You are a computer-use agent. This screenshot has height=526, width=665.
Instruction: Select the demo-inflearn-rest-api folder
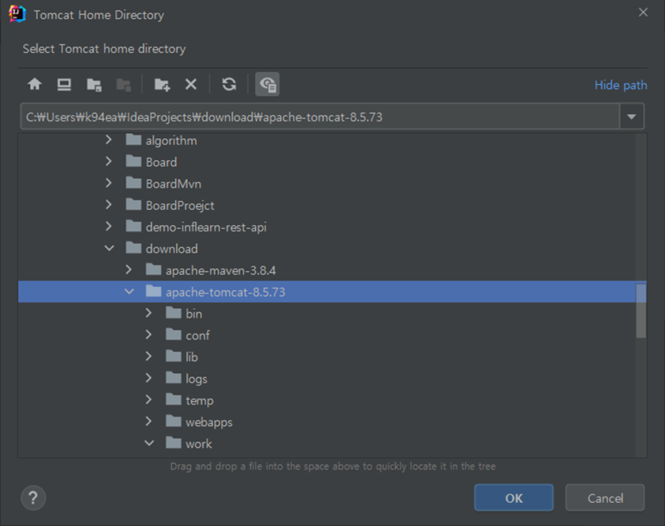pos(206,227)
